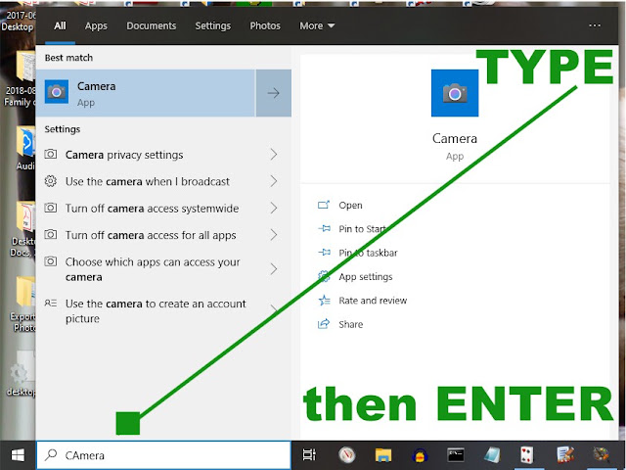
Task: Click the gear icon beside App settings
Action: click(x=324, y=276)
